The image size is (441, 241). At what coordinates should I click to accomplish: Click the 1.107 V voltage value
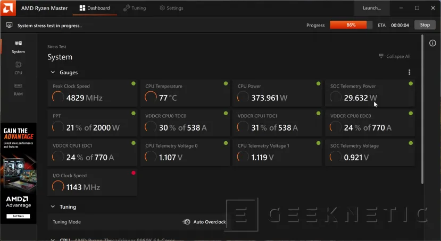171,158
